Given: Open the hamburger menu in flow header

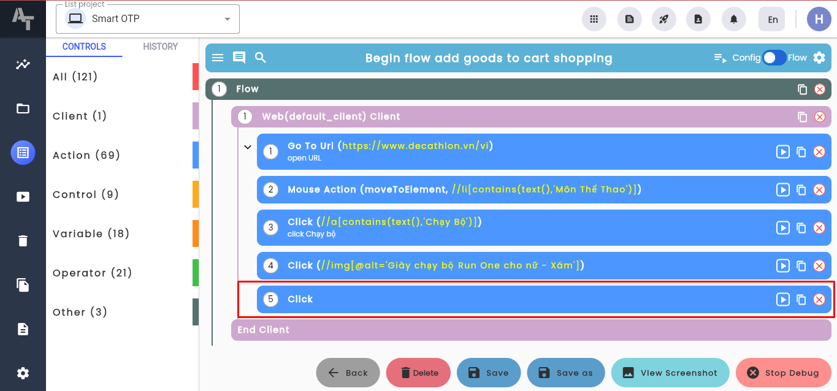Looking at the screenshot, I should [218, 58].
